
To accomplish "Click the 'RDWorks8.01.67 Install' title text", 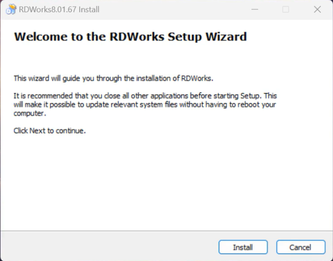I will pyautogui.click(x=59, y=9).
